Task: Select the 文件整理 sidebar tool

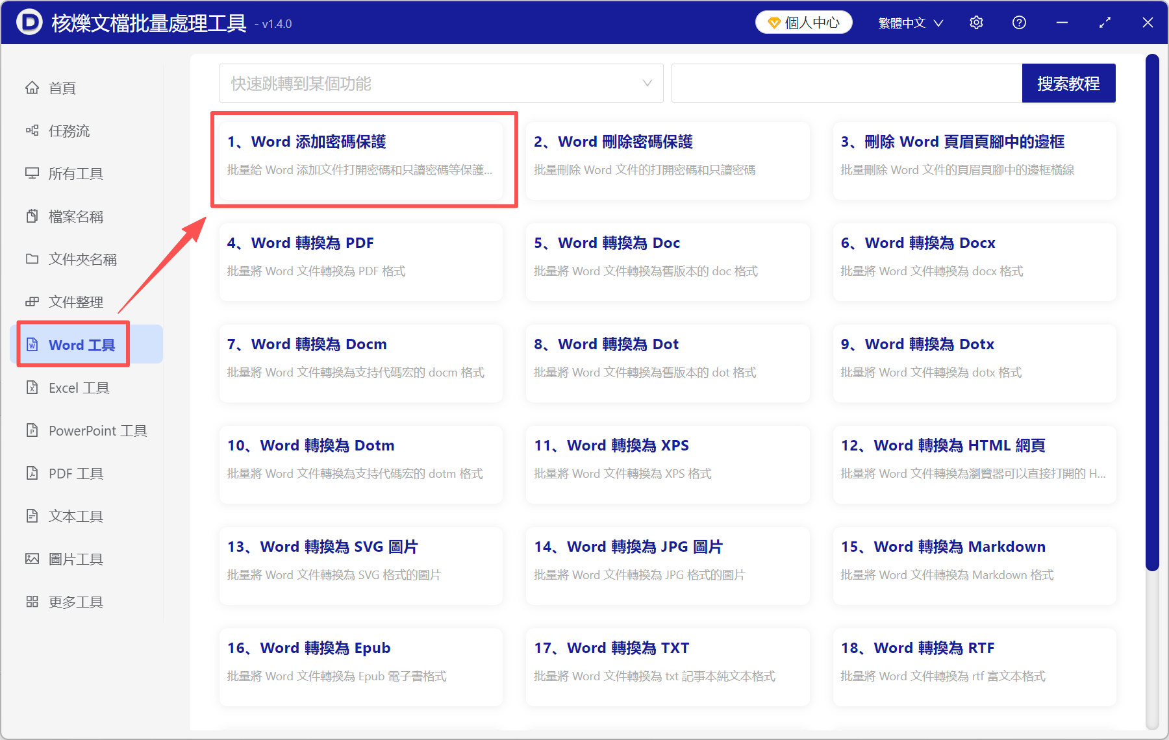Action: coord(75,301)
